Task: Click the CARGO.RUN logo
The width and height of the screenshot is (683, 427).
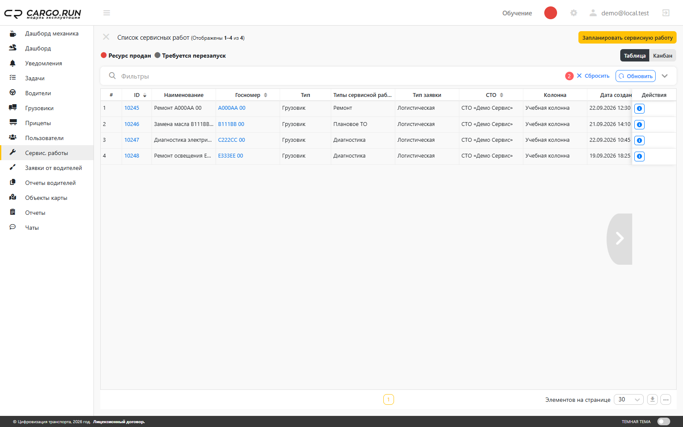Action: coord(43,14)
